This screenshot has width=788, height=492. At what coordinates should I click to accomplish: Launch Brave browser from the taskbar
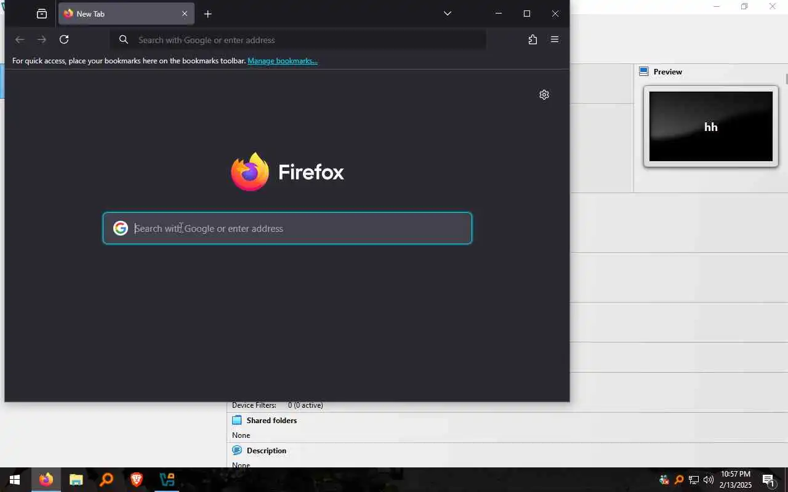136,480
